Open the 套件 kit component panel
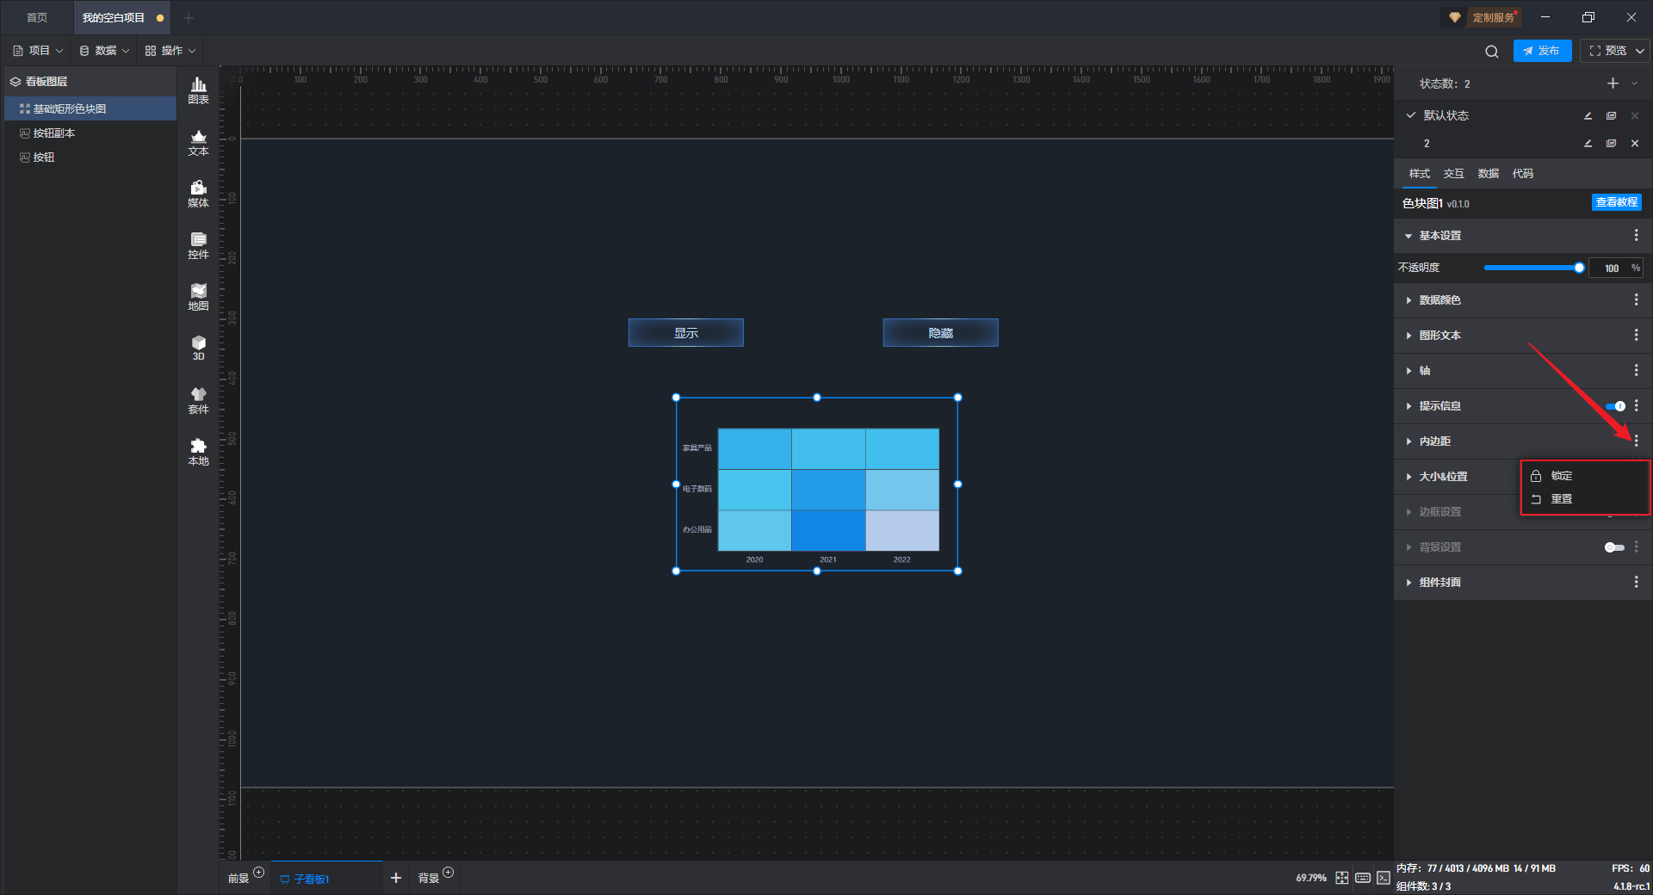Viewport: 1653px width, 895px height. 198,400
